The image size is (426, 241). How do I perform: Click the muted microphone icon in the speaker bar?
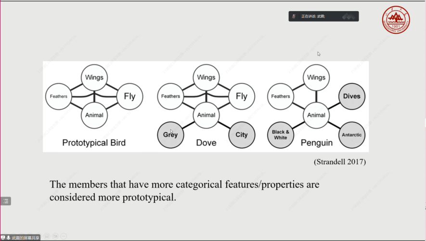(293, 16)
